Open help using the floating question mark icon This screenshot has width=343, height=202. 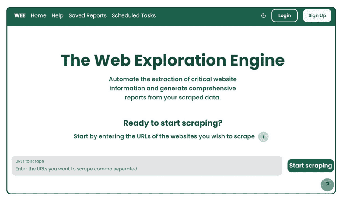point(327,184)
